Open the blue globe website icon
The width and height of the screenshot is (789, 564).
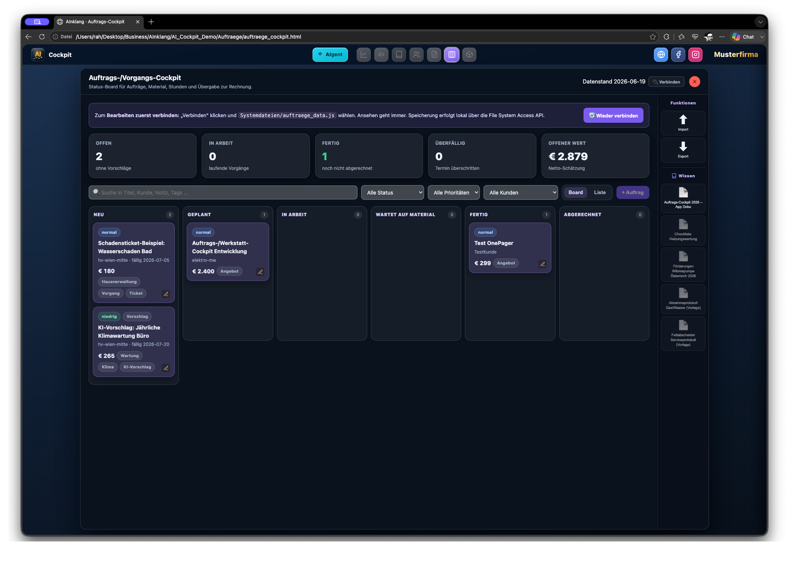[661, 55]
